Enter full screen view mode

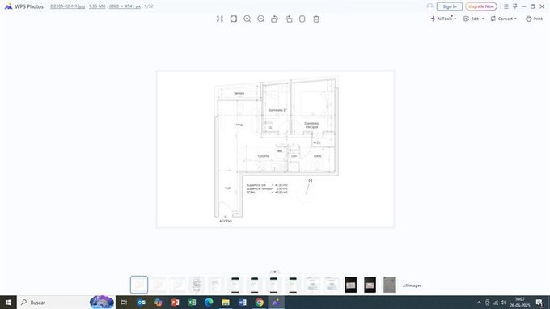(x=220, y=19)
